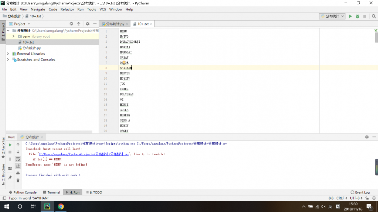Toggle the 2: Favorites side tab
378x212 pixels.
pos(3,148)
